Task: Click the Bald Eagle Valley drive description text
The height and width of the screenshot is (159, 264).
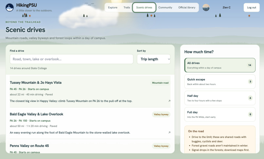Action: coord(70,133)
